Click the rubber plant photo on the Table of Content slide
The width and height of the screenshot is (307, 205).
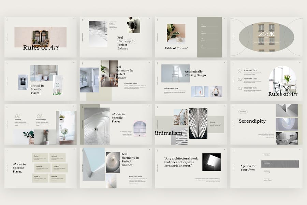[176, 33]
